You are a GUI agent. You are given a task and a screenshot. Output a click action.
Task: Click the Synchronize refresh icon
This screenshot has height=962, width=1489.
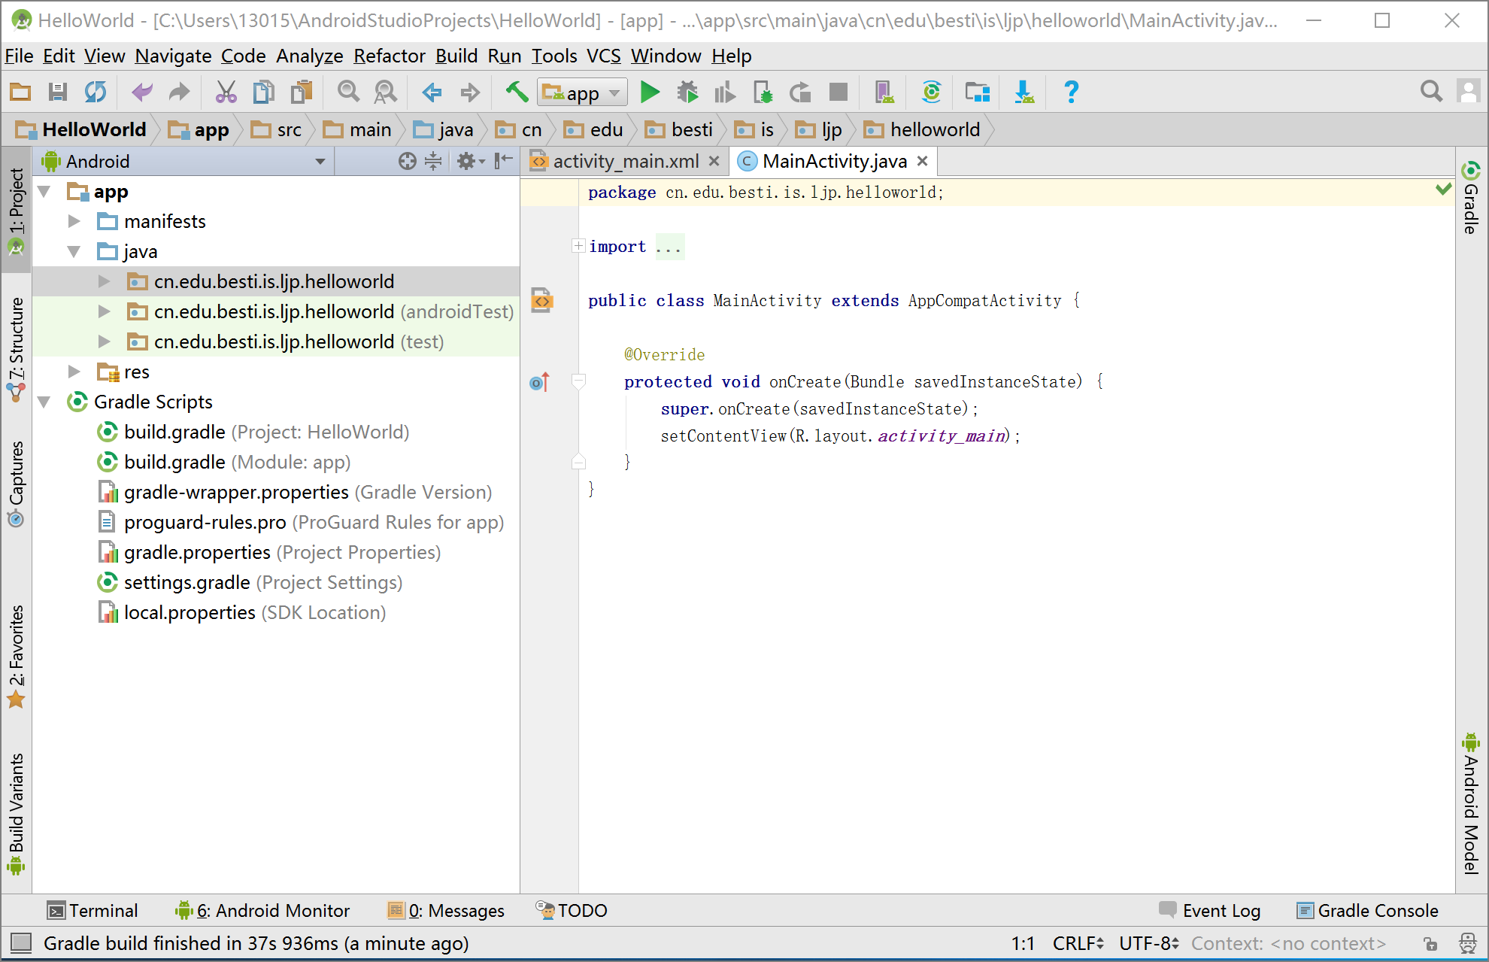[96, 93]
